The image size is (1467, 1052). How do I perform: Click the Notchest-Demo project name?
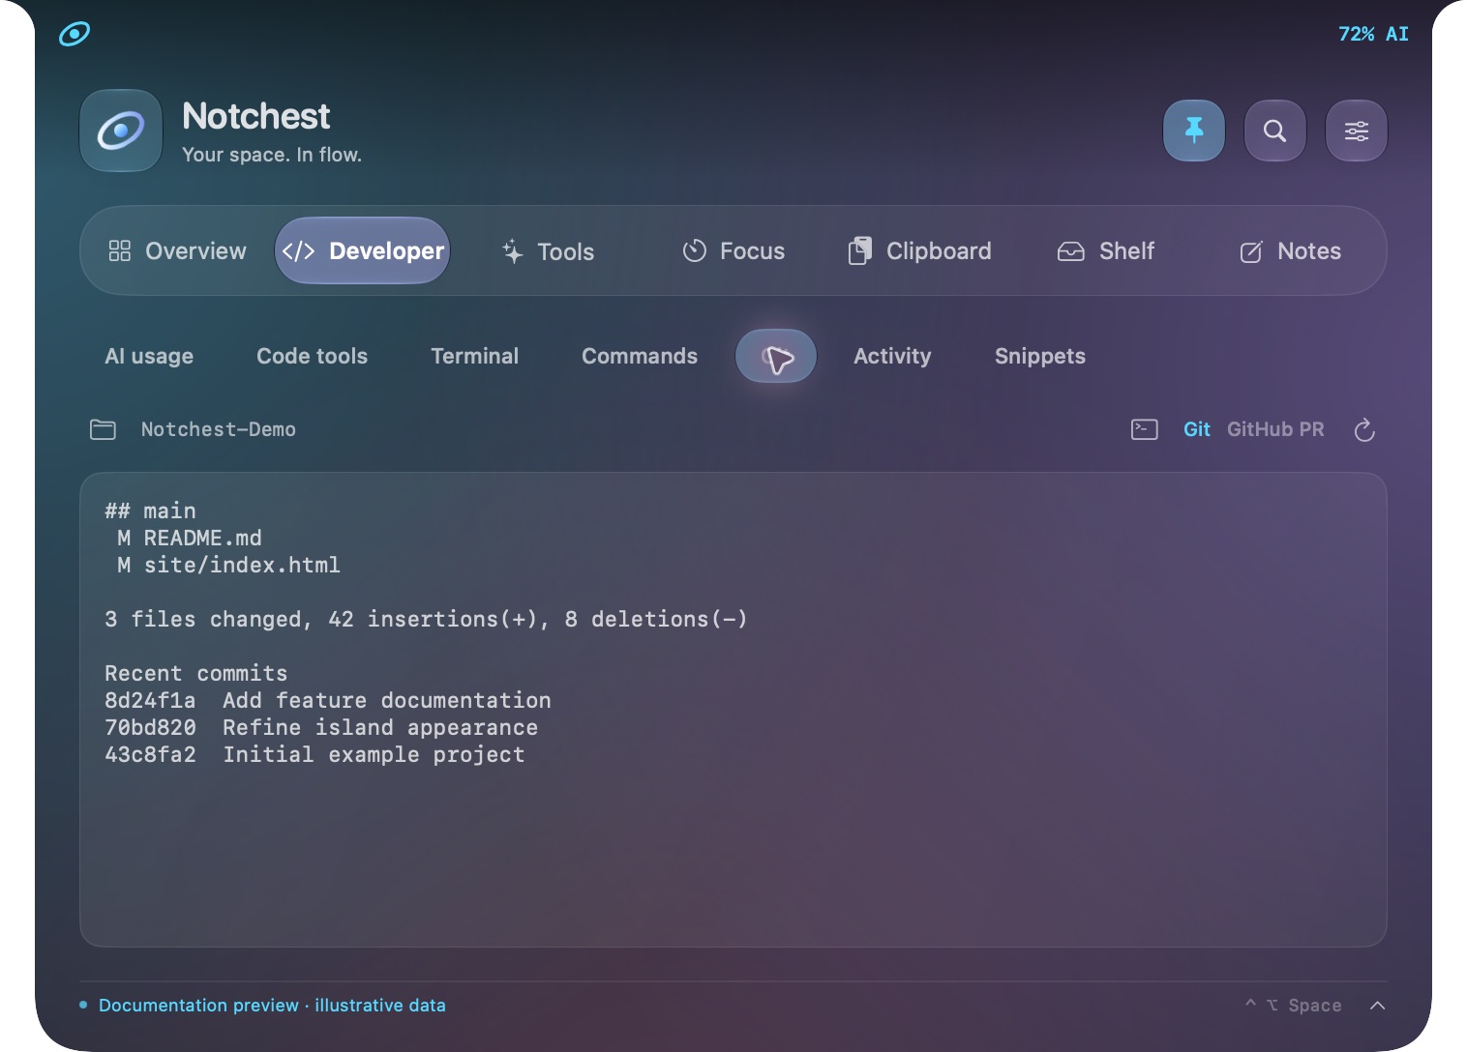coord(219,429)
